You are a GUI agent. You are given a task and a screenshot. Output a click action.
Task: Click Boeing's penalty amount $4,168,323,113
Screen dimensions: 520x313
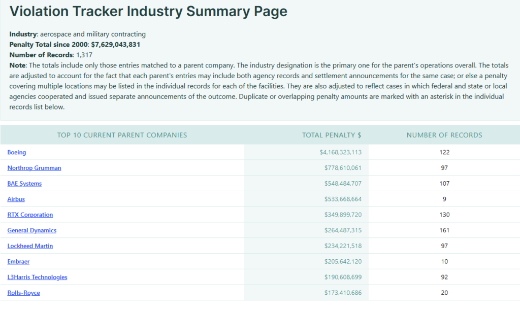(340, 152)
